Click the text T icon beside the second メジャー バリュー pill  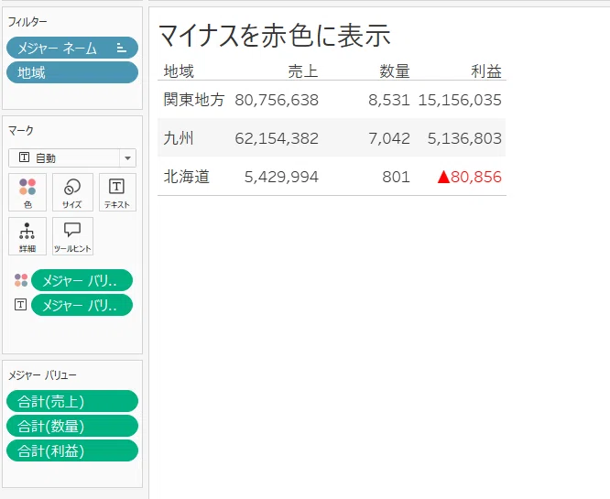(x=21, y=305)
